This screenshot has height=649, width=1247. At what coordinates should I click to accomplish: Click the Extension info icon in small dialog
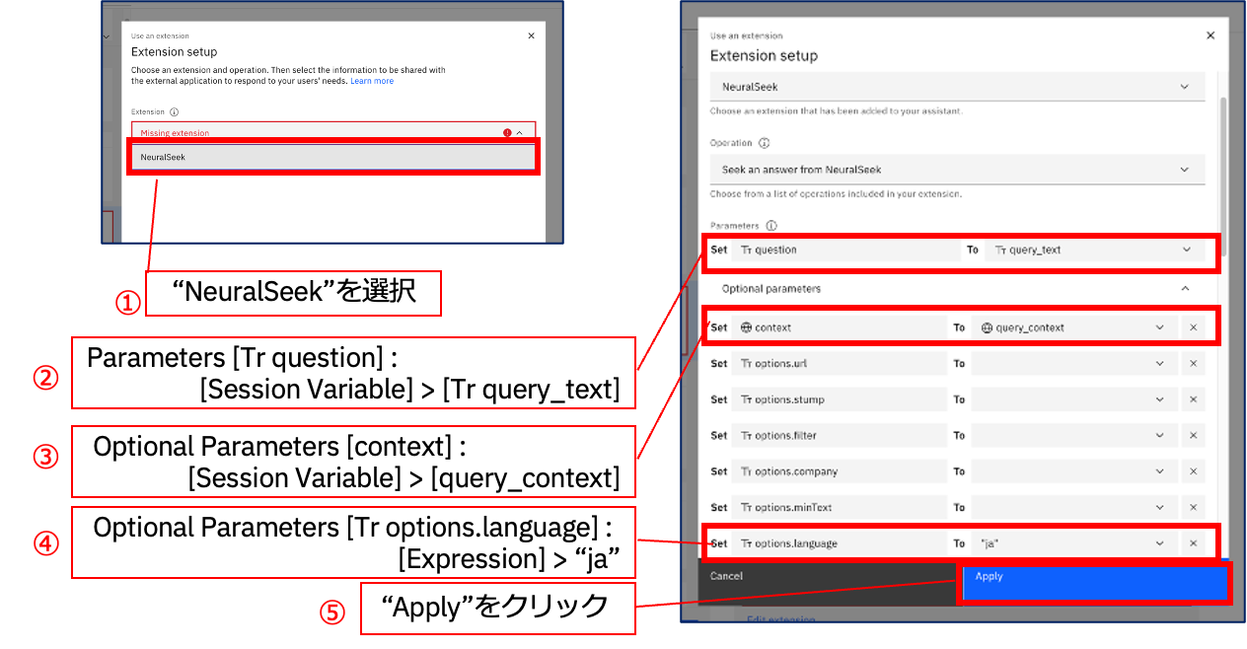tap(174, 112)
